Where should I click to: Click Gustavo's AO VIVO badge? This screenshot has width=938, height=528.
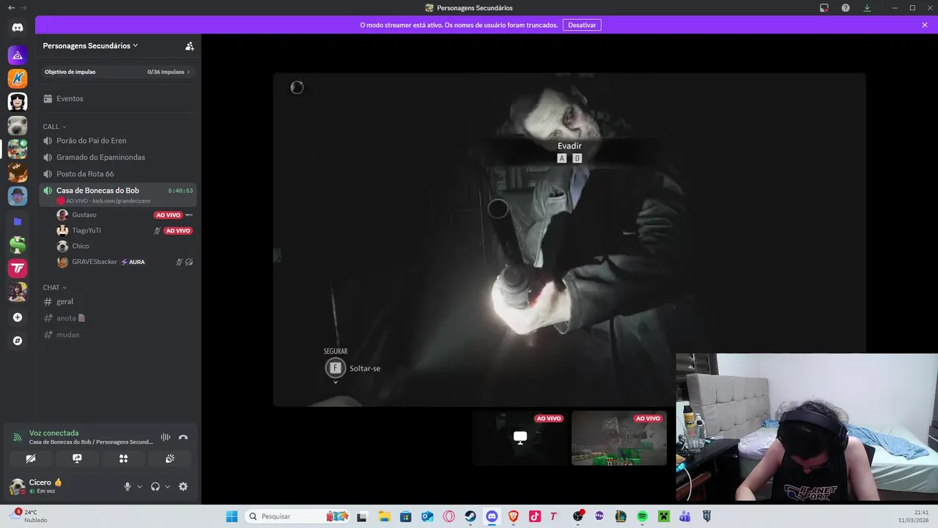coord(168,215)
